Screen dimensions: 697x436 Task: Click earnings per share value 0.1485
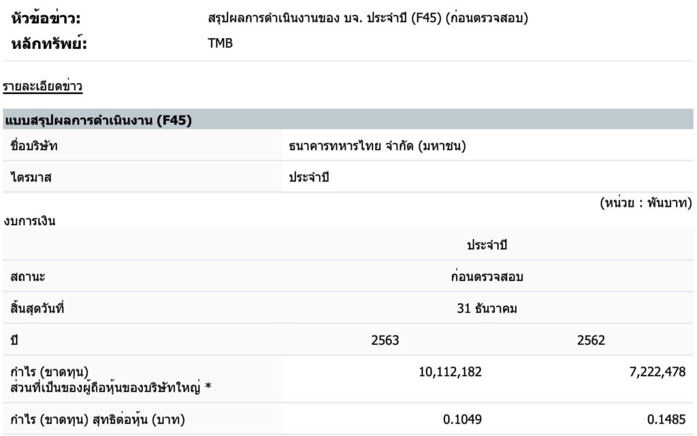(x=666, y=419)
